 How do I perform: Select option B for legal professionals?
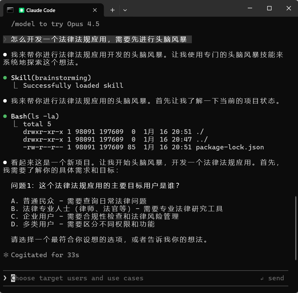(84, 209)
